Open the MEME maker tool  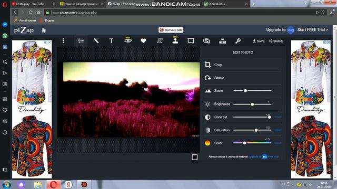222,41
